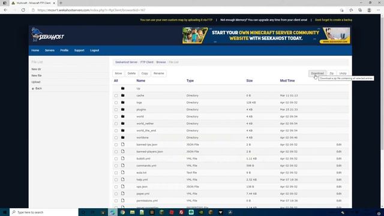This screenshot has width=384, height=216.
Task: Click the browser back arrow
Action: (5, 10)
